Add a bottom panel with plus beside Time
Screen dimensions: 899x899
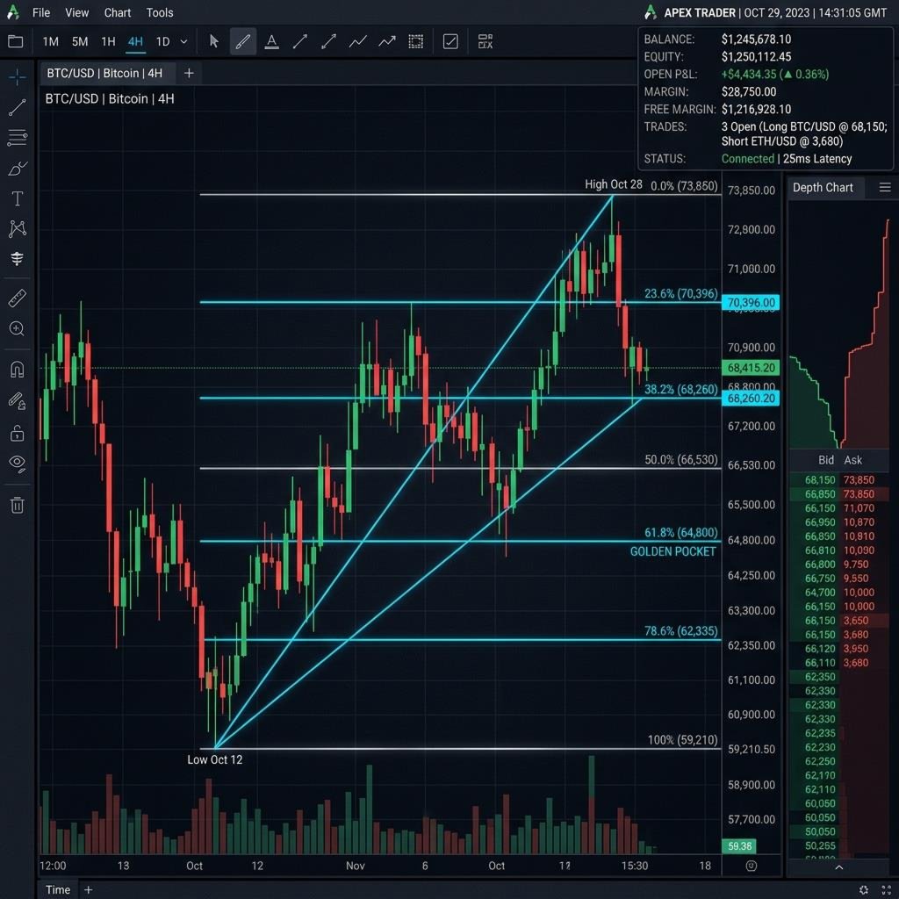pyautogui.click(x=89, y=889)
